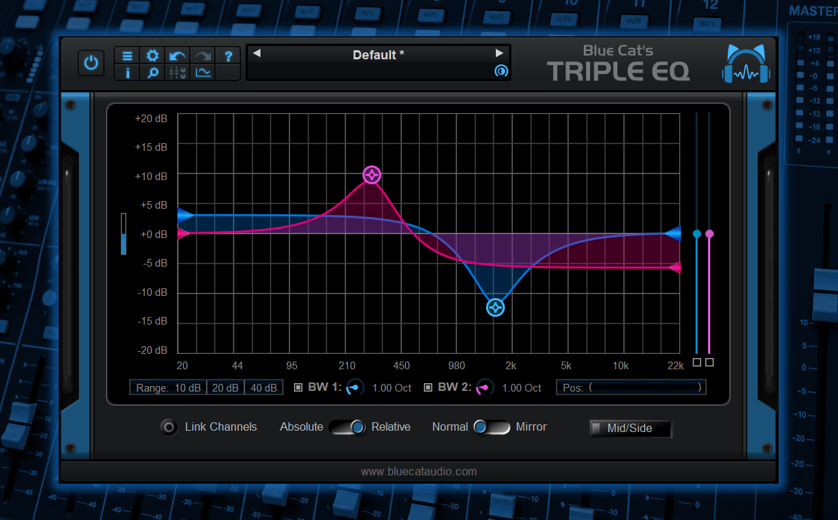Toggle the BW 1 checkbox

[x=298, y=387]
